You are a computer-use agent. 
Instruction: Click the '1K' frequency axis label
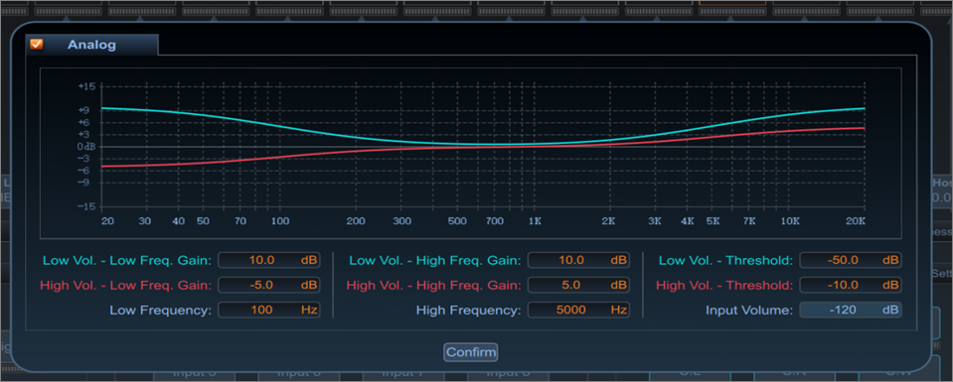pyautogui.click(x=535, y=221)
